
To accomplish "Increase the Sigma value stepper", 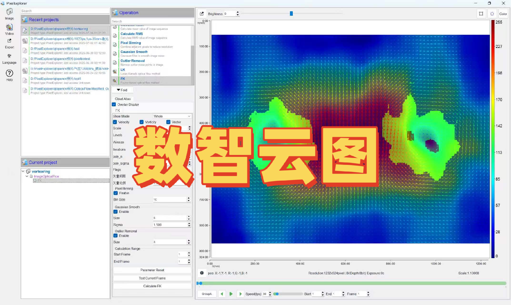I will pos(189,223).
